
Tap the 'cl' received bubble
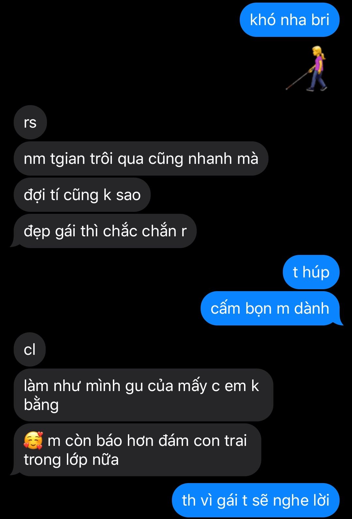tap(30, 350)
